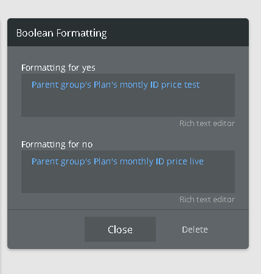The image size is (261, 274).
Task: Click the Close button
Action: click(120, 229)
